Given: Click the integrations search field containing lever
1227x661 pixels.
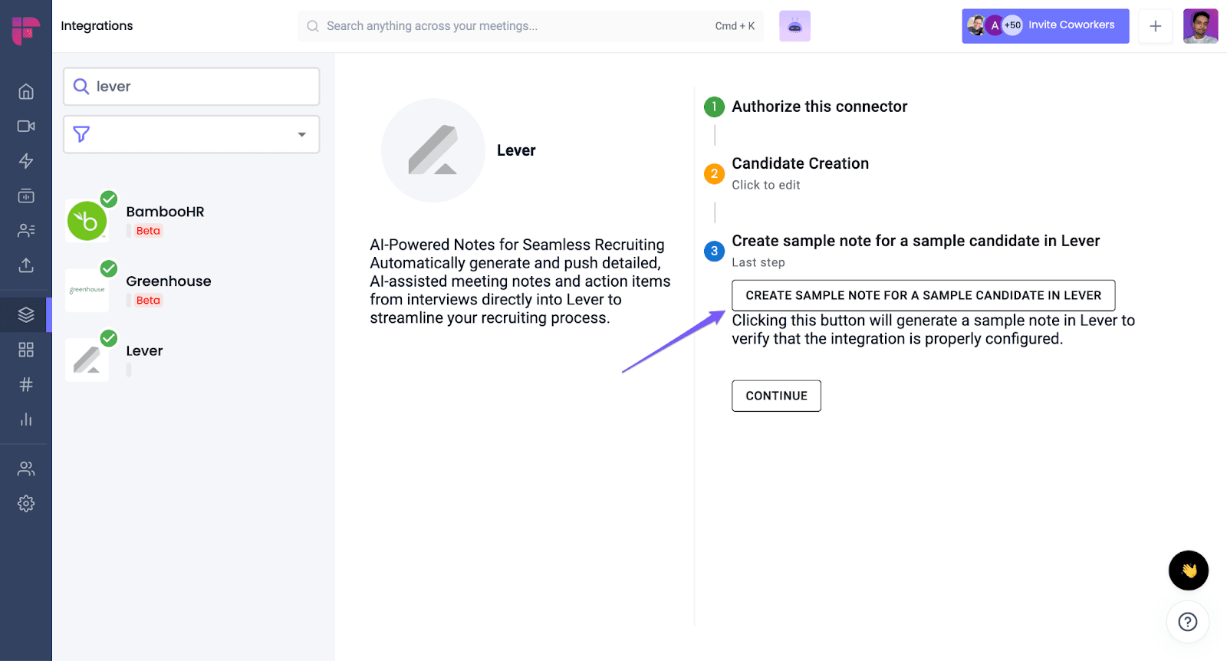Looking at the screenshot, I should 192,87.
